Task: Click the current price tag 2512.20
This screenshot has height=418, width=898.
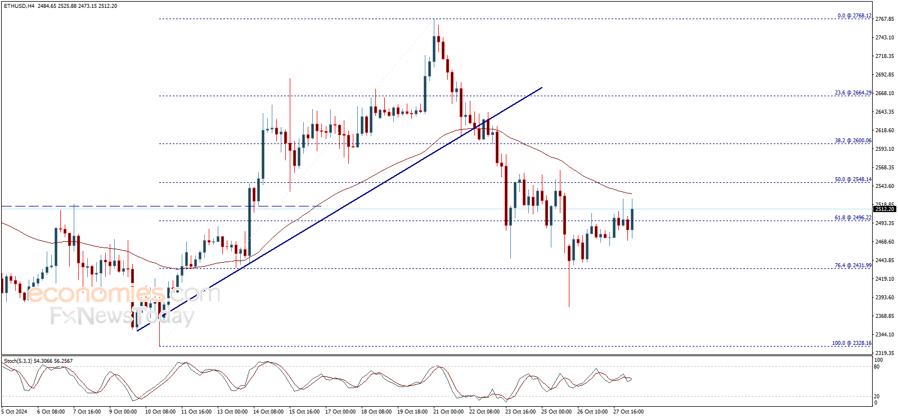Action: click(x=885, y=209)
